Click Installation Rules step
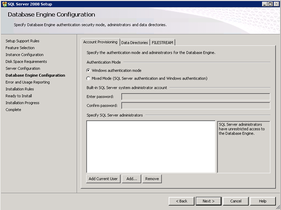The image size is (281, 210). (x=20, y=89)
